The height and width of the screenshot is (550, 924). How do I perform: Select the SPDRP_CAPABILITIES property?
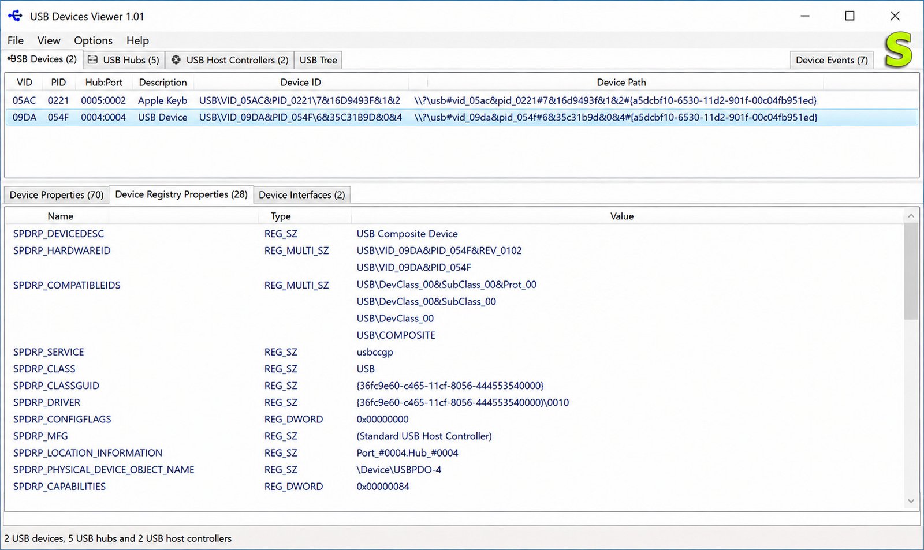pyautogui.click(x=59, y=487)
